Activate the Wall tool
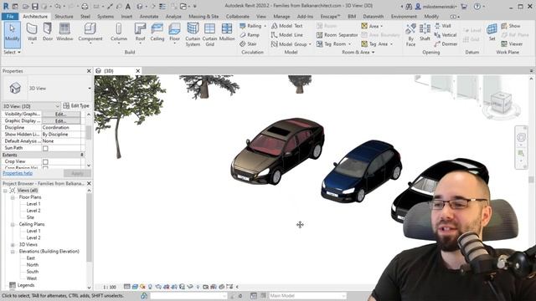 point(32,33)
